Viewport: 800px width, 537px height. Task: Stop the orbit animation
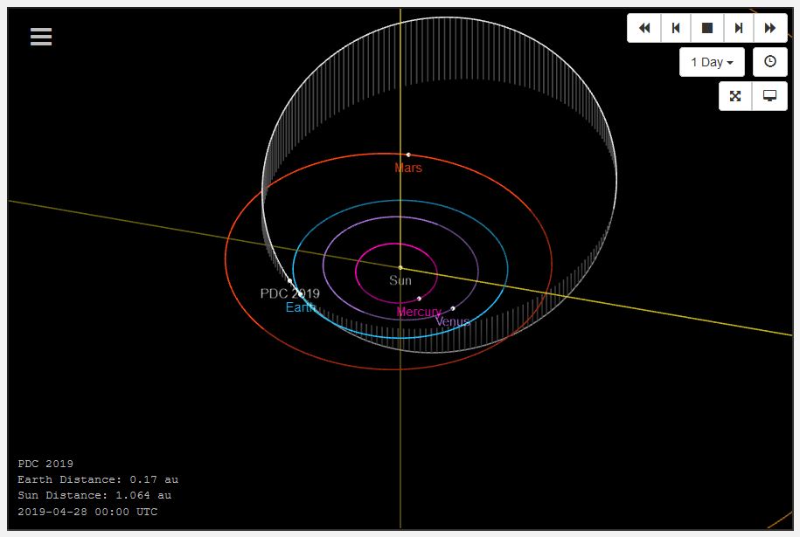[707, 28]
